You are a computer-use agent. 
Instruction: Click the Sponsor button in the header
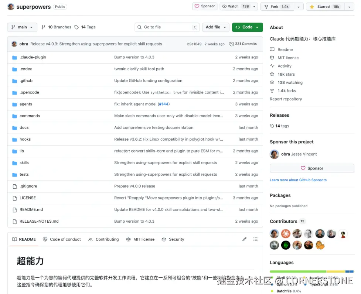[x=205, y=6]
